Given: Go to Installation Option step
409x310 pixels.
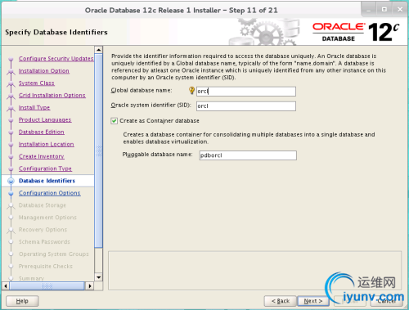Looking at the screenshot, I should click(x=44, y=71).
